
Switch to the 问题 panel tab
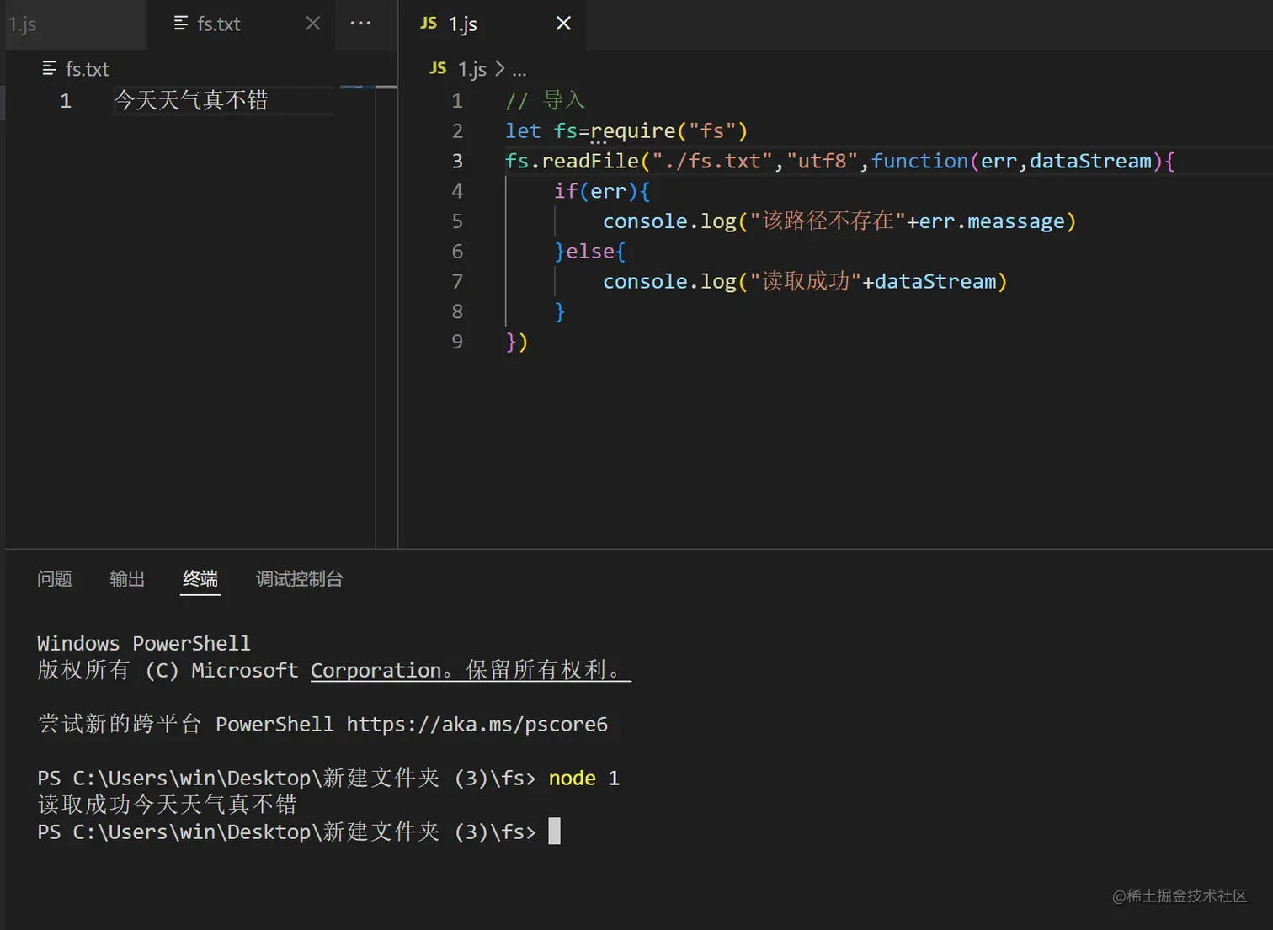click(54, 579)
